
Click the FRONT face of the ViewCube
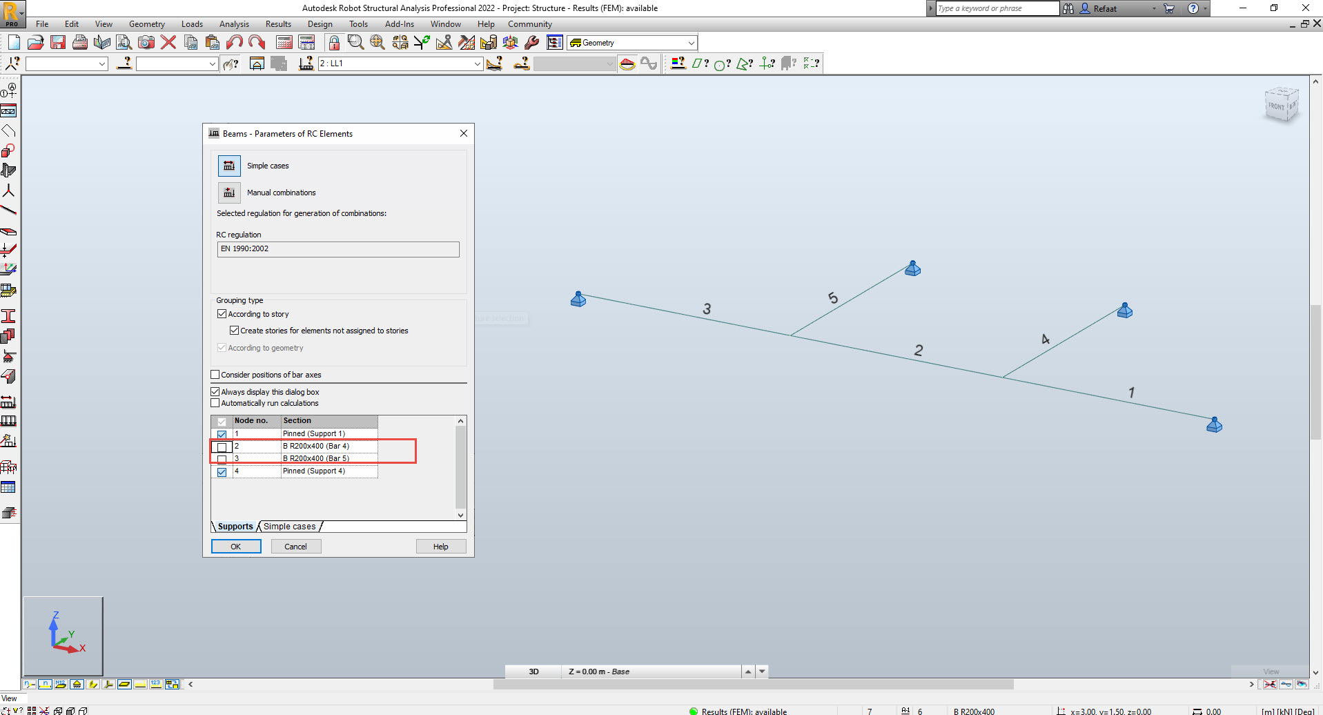1277,105
